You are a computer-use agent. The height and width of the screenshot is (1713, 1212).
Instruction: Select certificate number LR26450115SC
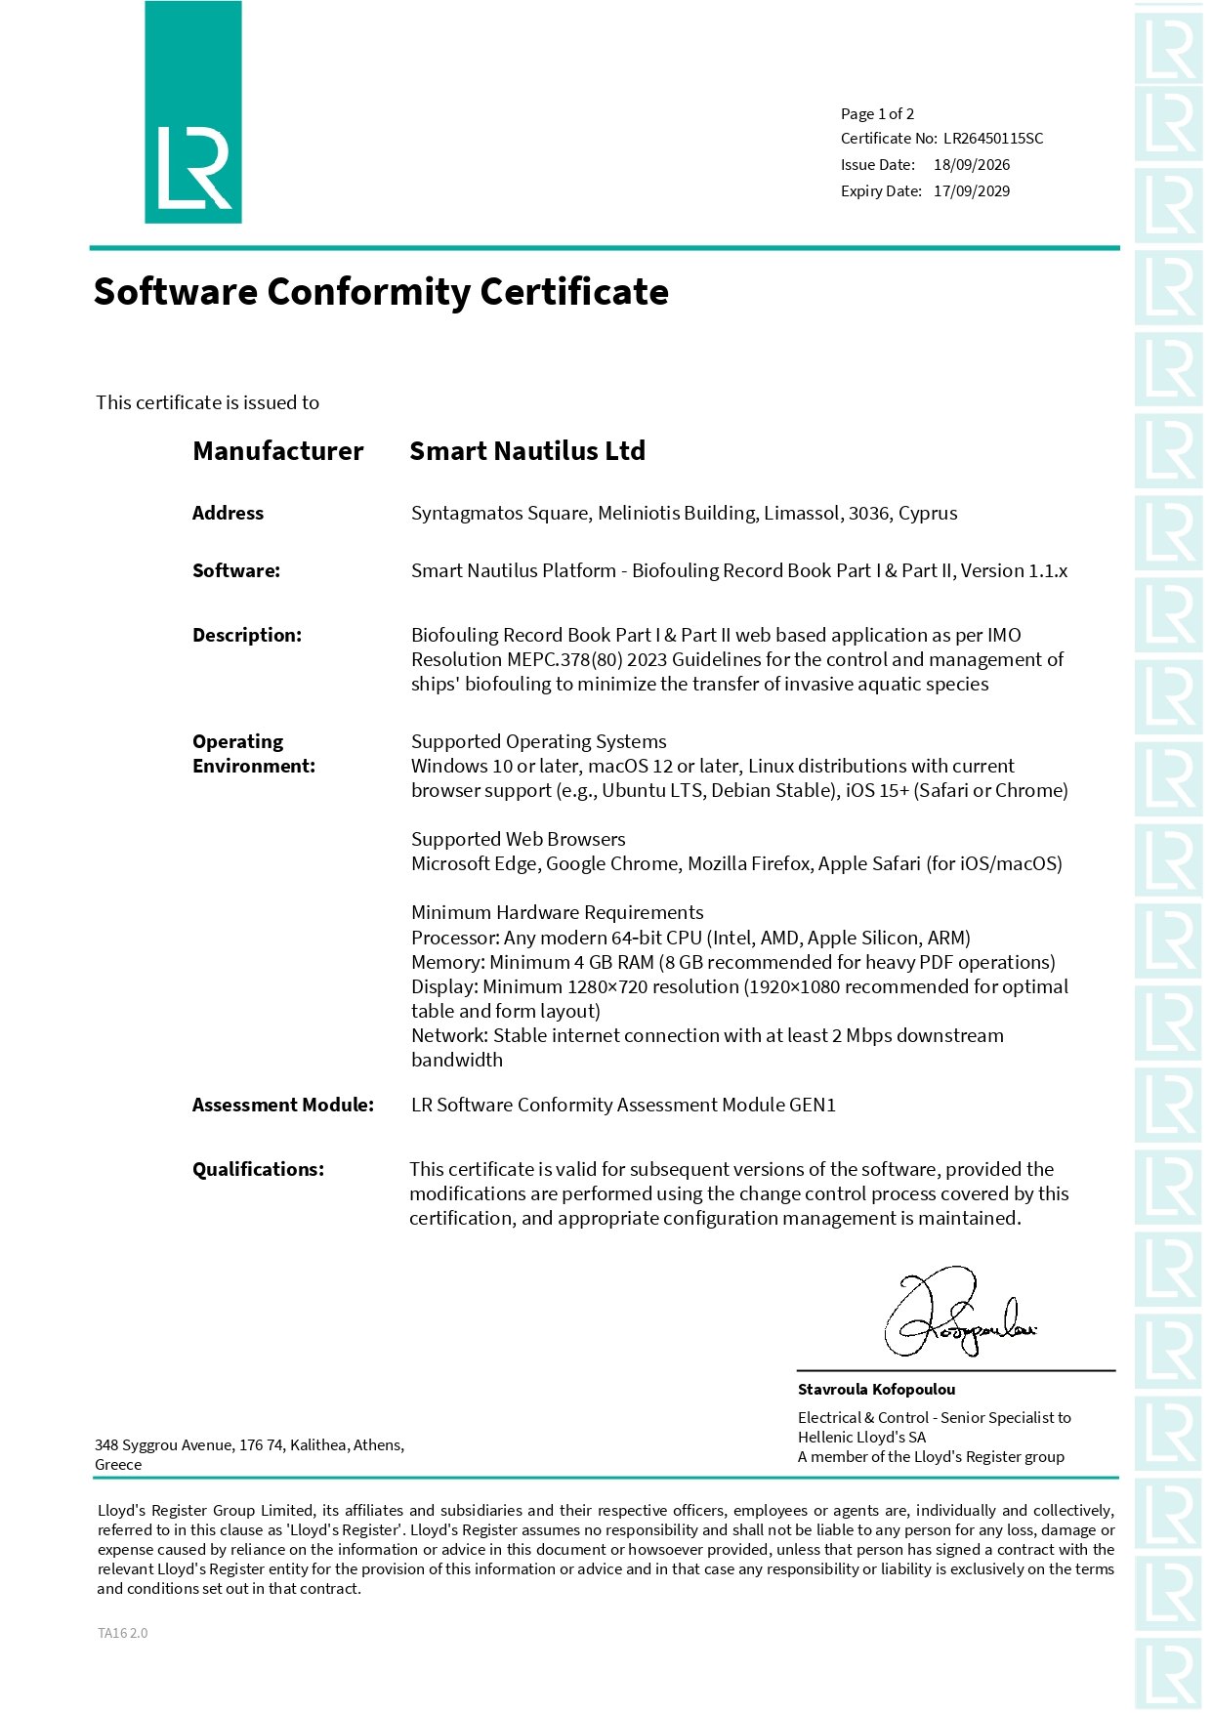993,139
